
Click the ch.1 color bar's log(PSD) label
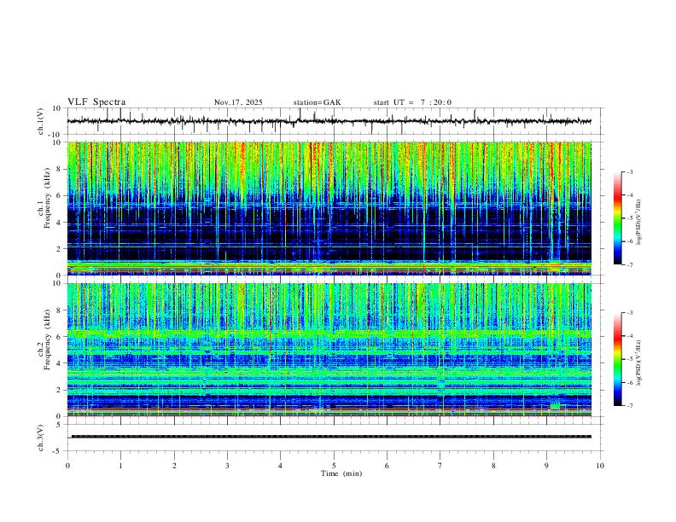(638, 222)
